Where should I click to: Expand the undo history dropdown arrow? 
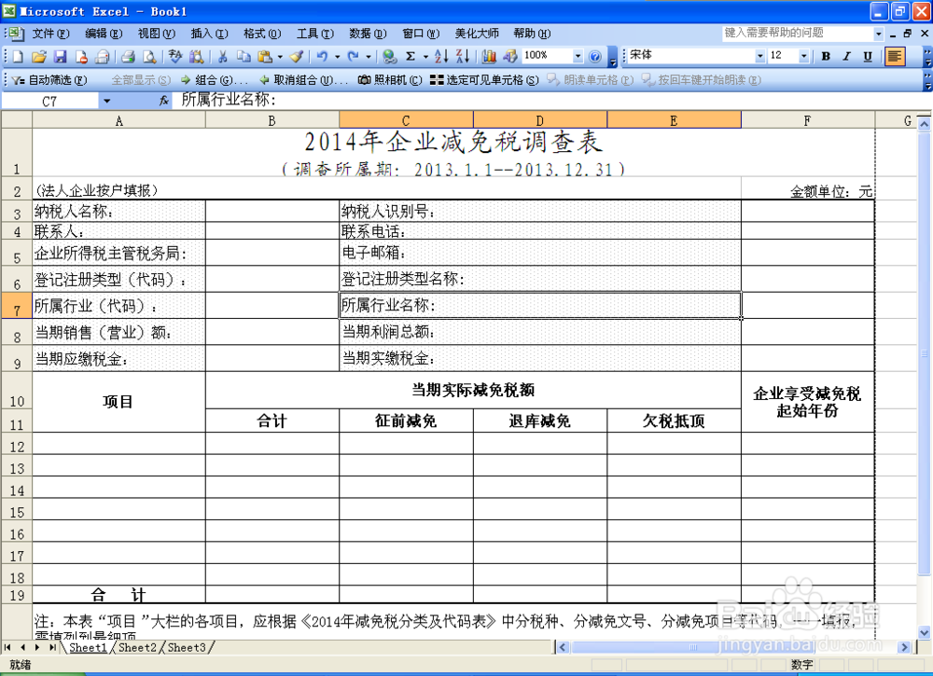337,57
